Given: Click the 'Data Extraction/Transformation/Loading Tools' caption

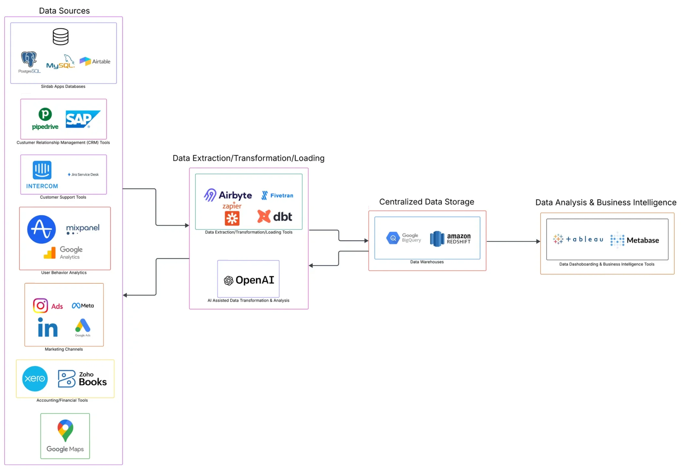Looking at the screenshot, I should tap(248, 232).
